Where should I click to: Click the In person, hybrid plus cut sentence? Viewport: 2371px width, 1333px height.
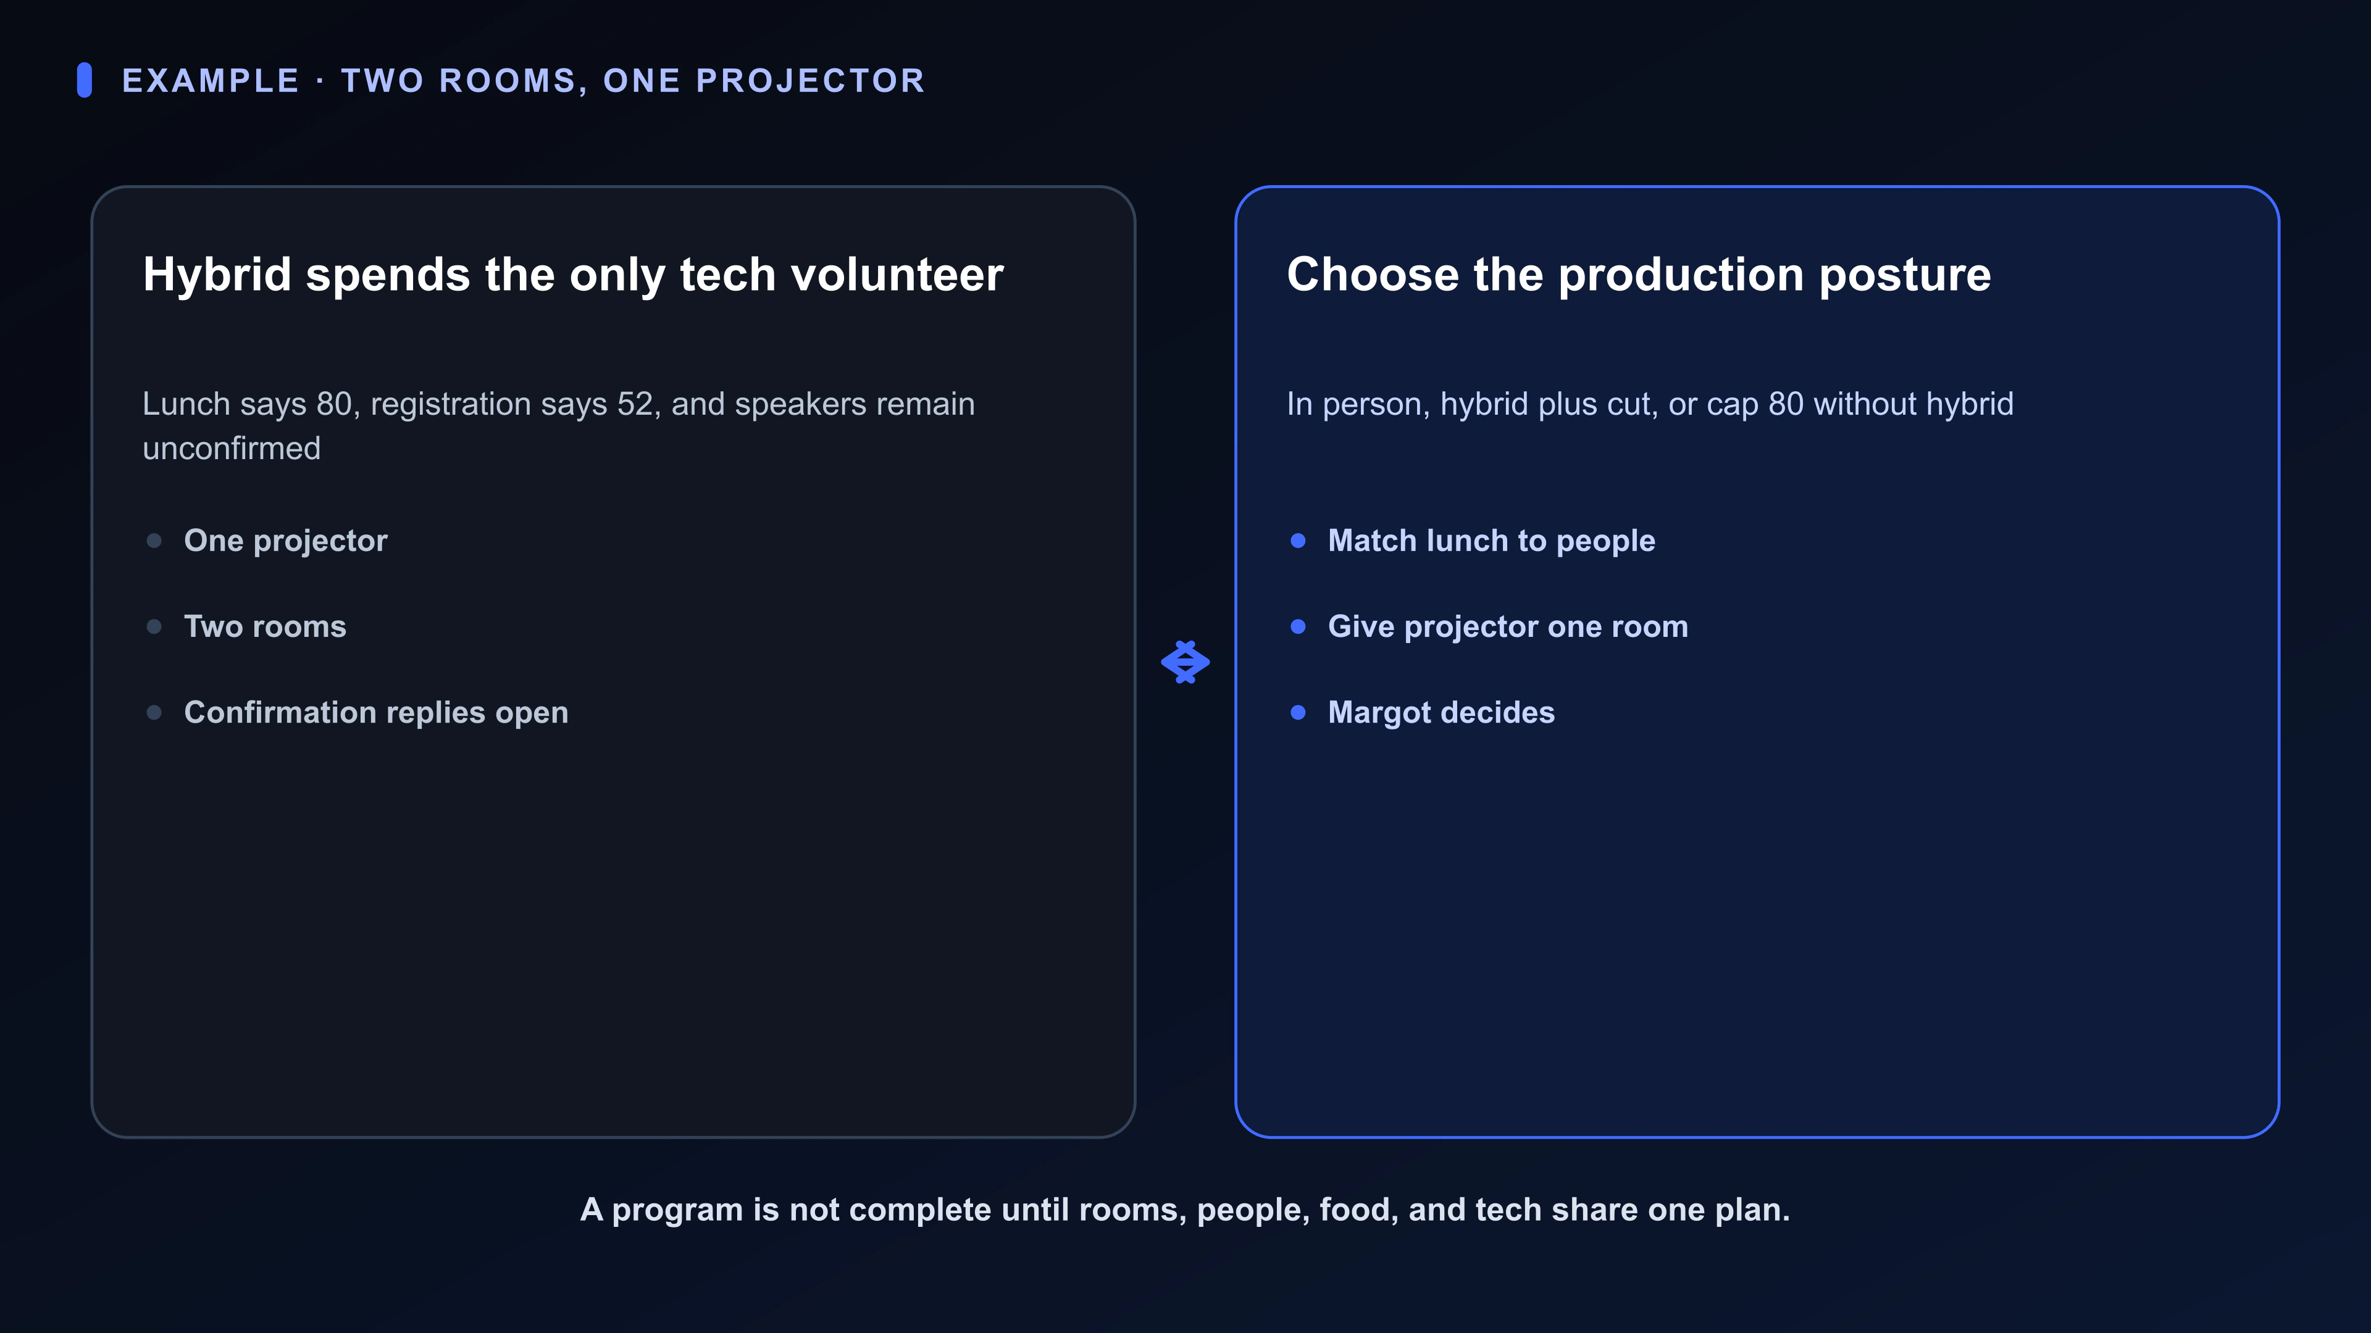[1649, 404]
